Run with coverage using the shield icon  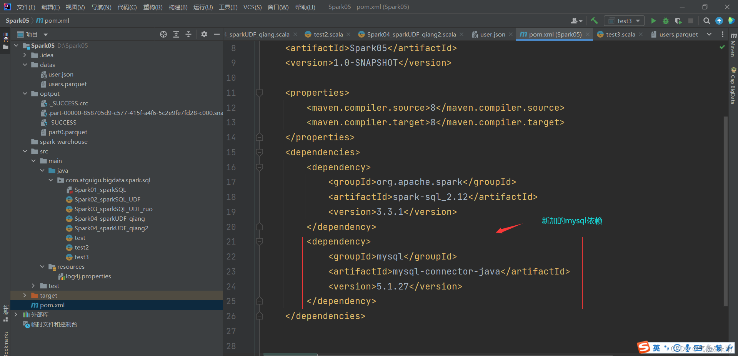(x=678, y=21)
